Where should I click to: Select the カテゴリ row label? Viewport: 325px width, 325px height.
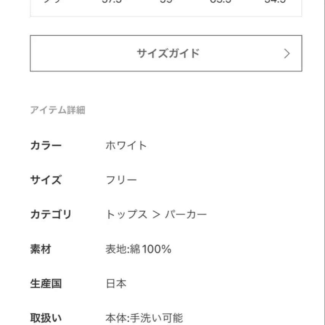51,214
